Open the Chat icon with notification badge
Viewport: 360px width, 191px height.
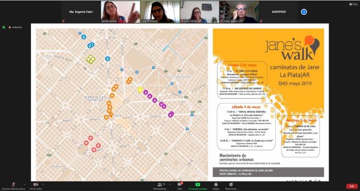(x=180, y=184)
